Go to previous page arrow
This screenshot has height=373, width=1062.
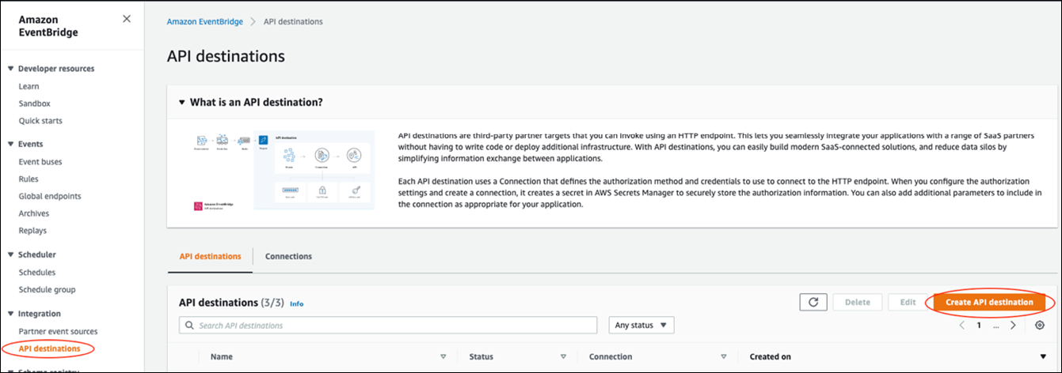[x=961, y=326]
